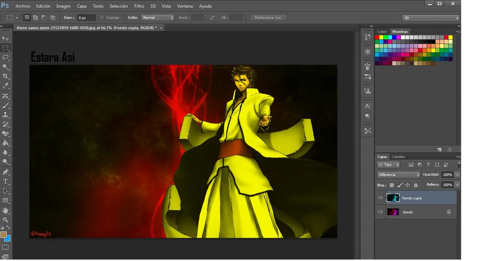Toggle pixel layer filter in Capas

pyautogui.click(x=411, y=165)
